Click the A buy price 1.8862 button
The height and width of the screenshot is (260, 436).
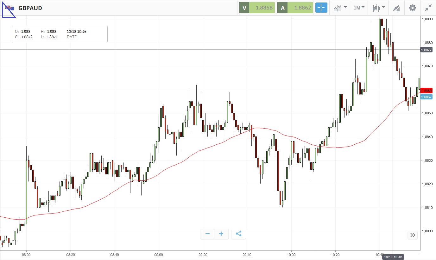pos(295,8)
